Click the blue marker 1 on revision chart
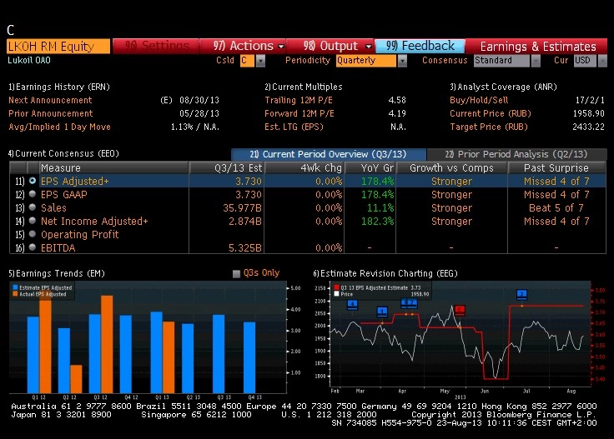 point(382,312)
